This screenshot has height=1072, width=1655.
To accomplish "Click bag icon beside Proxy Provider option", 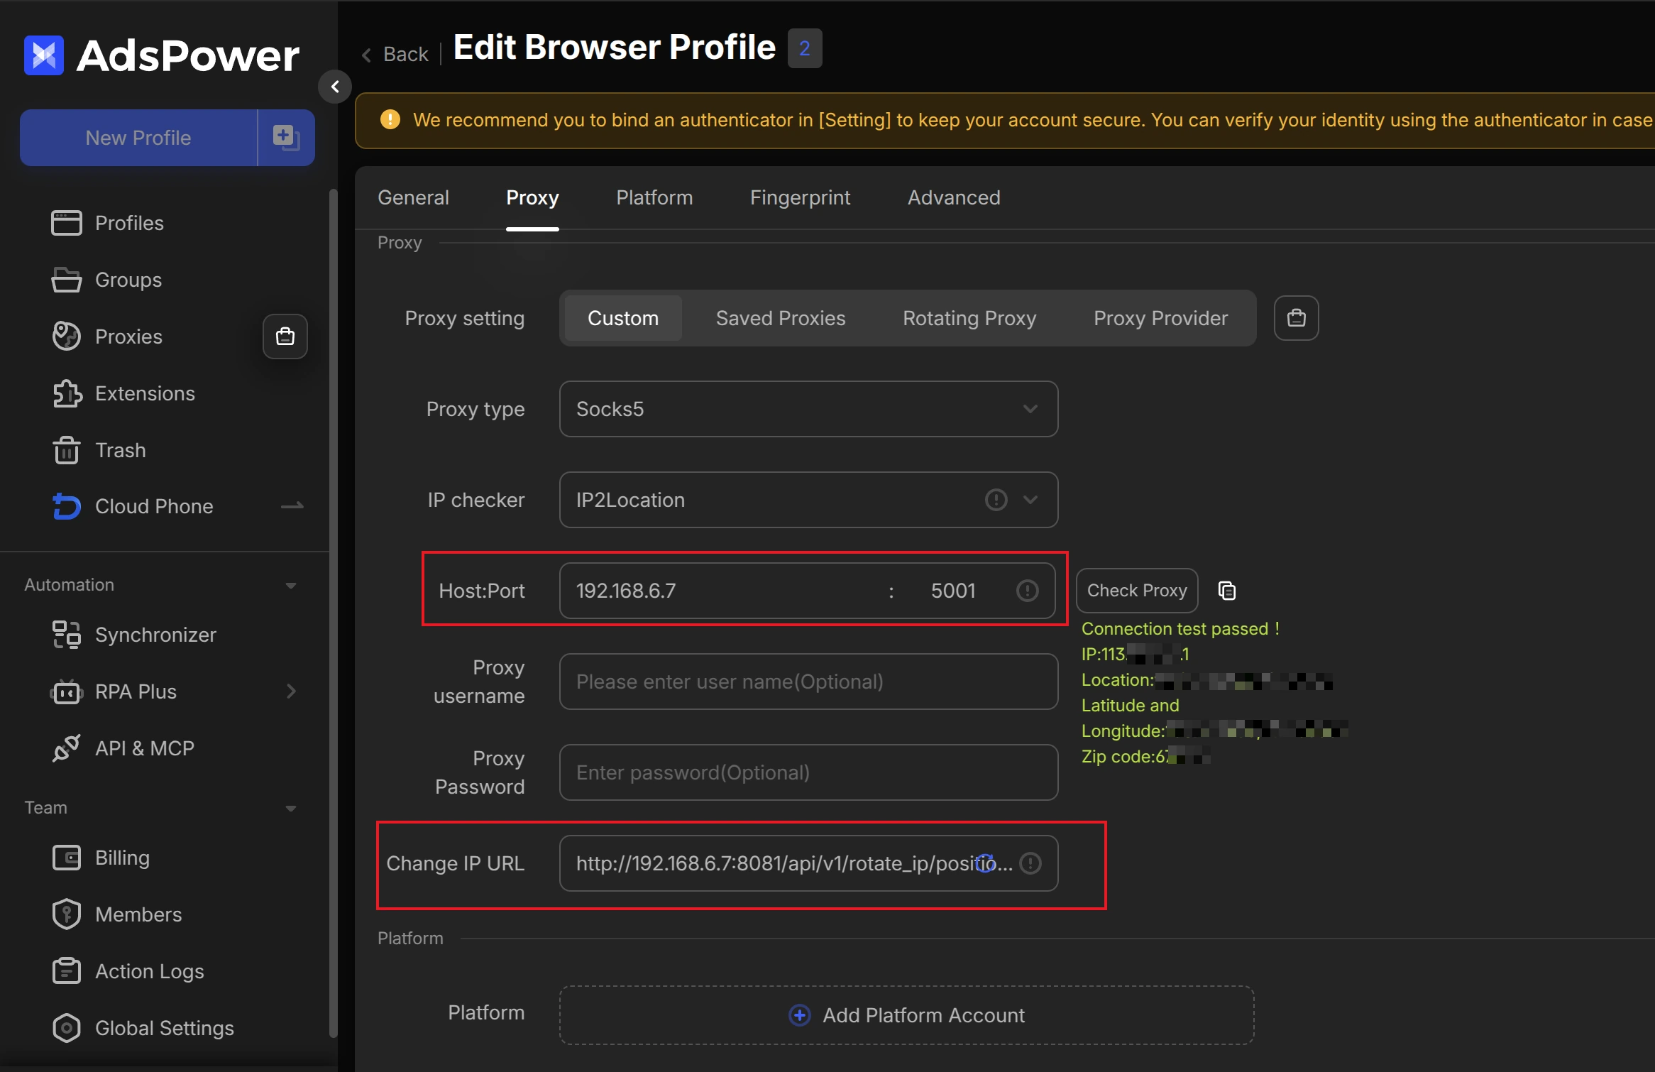I will coord(1296,318).
